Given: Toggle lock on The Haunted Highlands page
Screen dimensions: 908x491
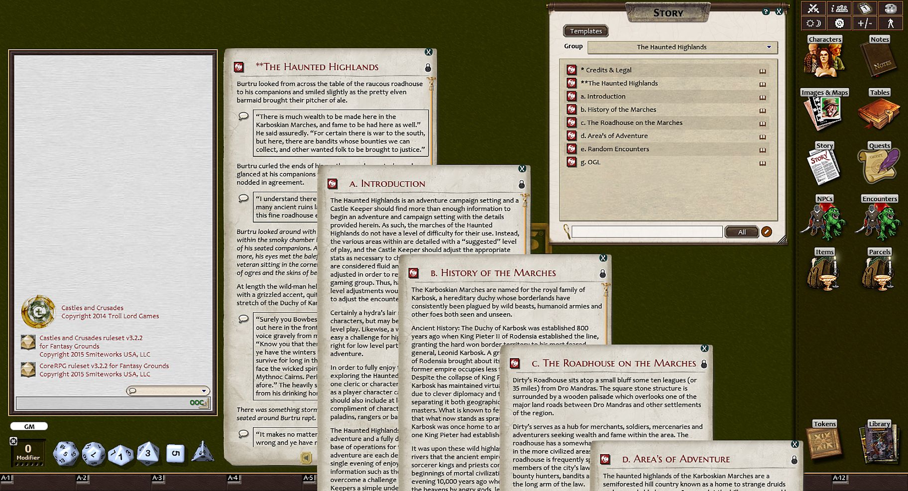Looking at the screenshot, I should coord(428,68).
